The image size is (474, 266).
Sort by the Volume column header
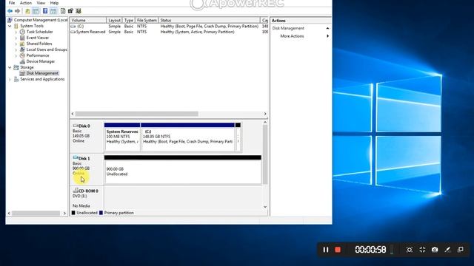88,20
